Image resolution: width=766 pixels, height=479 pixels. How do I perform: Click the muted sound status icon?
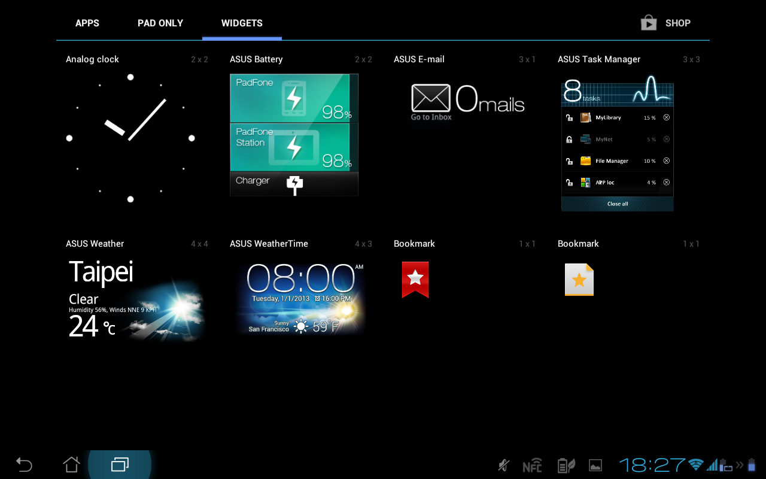504,465
